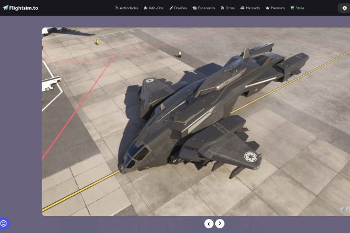
Task: Open settings gear icon
Action: pyautogui.click(x=344, y=8)
